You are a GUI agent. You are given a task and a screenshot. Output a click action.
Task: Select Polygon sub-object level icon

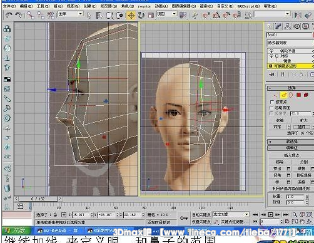pos(298,95)
